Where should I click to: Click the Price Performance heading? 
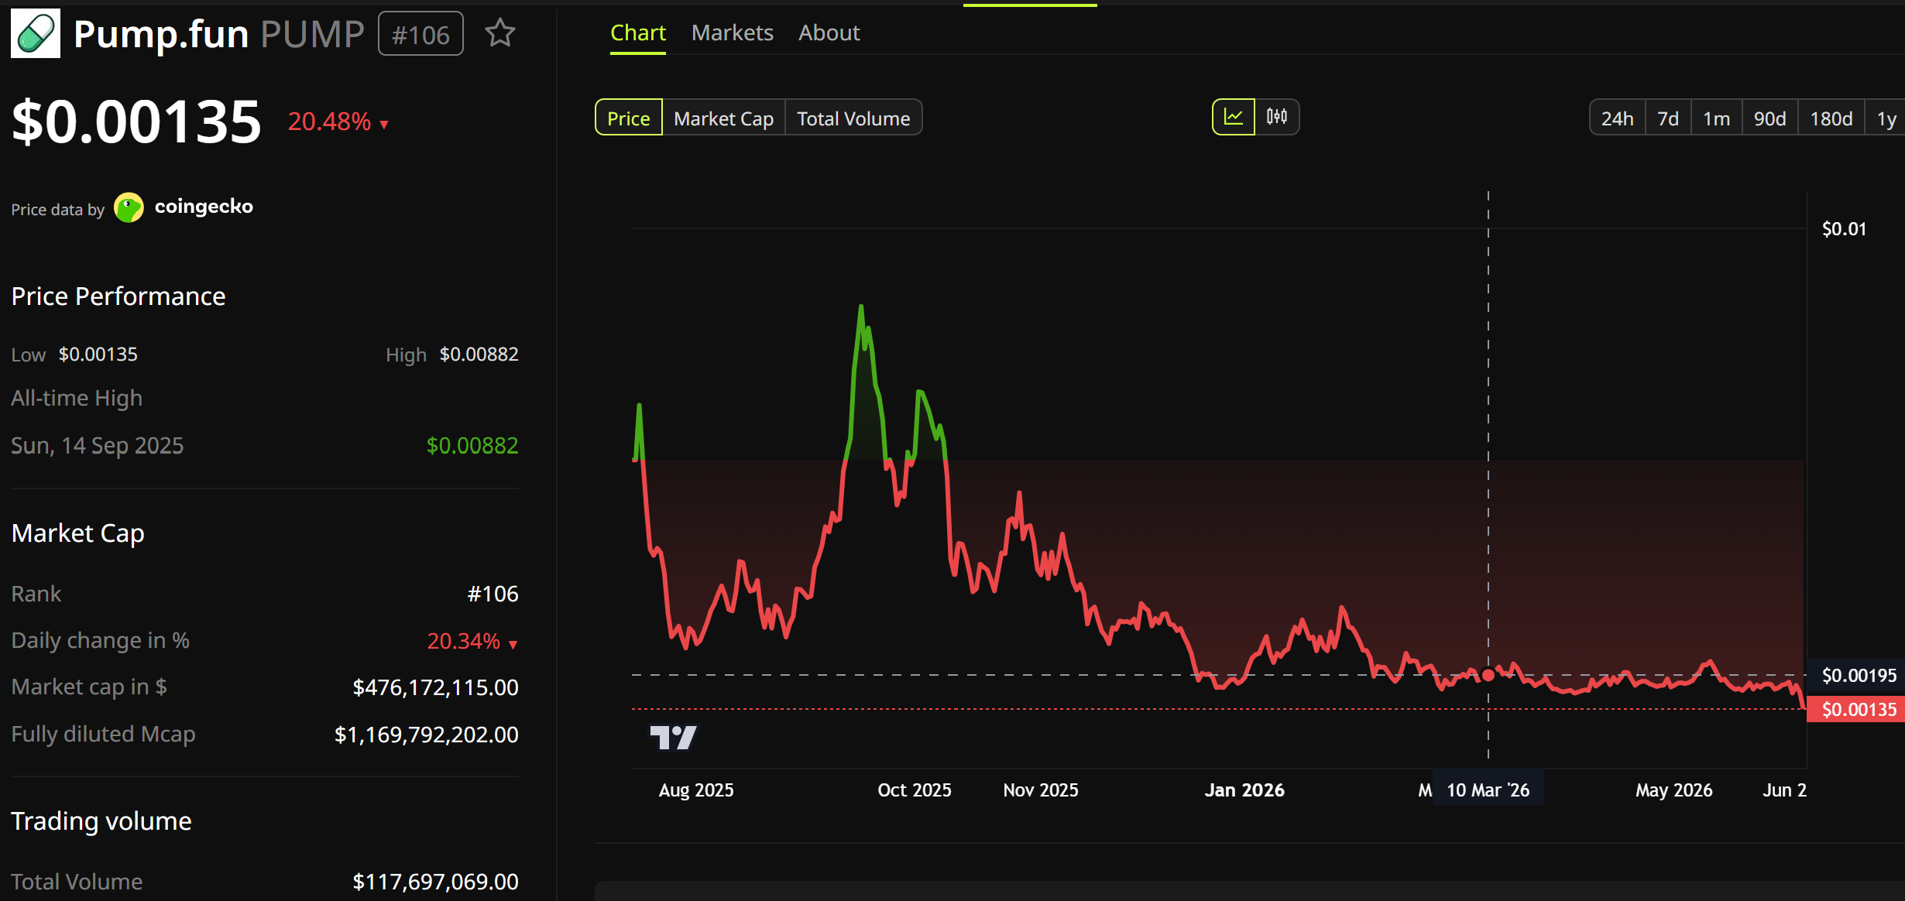pyautogui.click(x=118, y=296)
